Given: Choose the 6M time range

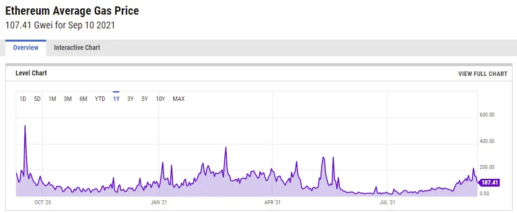Looking at the screenshot, I should (83, 98).
